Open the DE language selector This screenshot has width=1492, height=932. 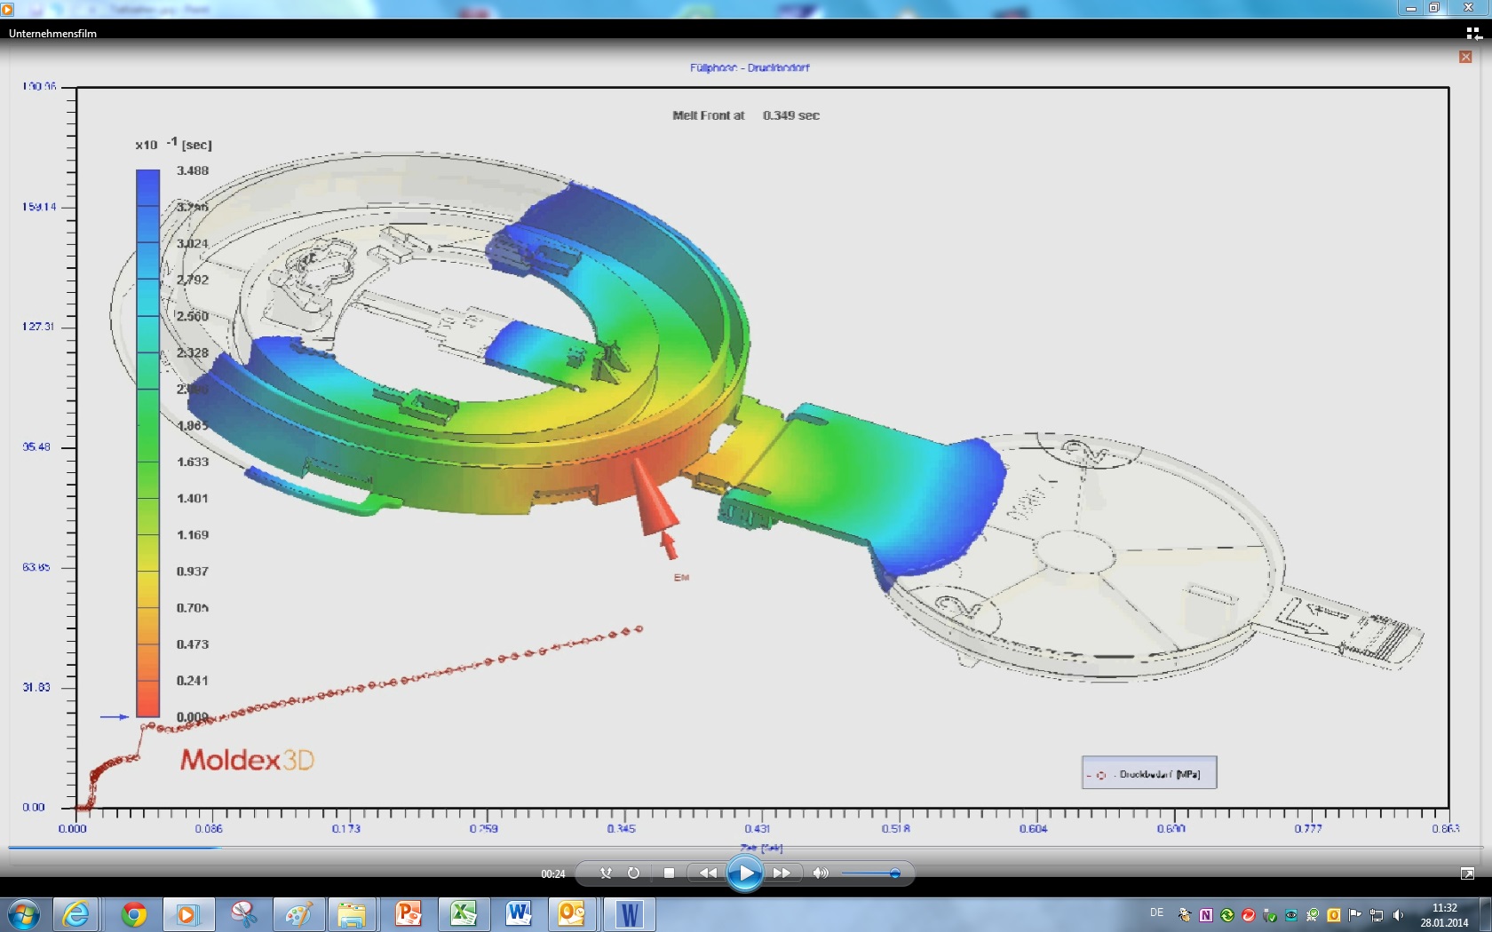point(1156,912)
